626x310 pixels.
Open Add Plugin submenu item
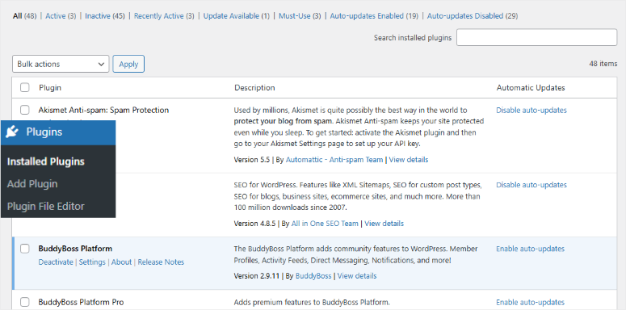(x=32, y=184)
